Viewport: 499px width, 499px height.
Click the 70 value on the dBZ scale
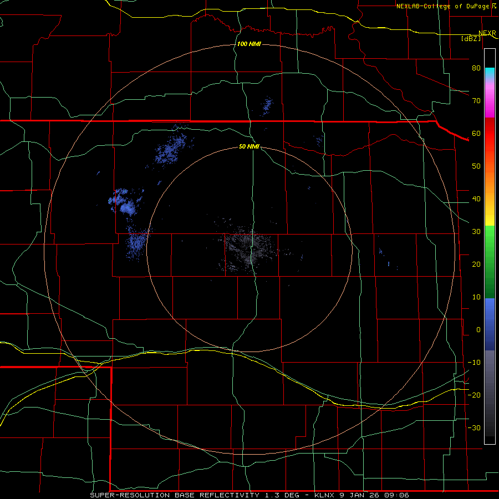coord(476,101)
